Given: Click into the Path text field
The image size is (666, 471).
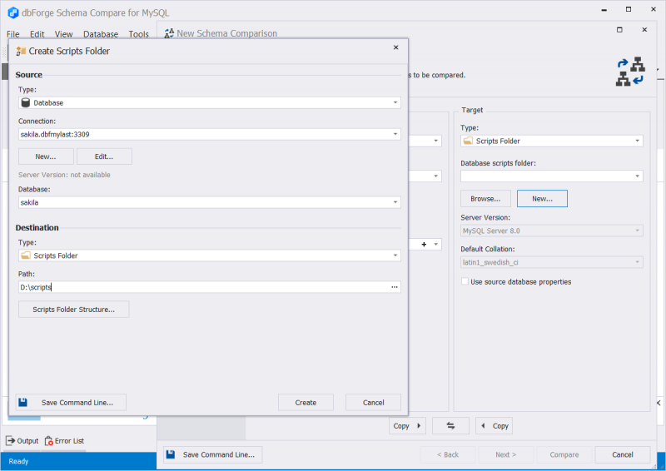Looking at the screenshot, I should click(x=200, y=287).
